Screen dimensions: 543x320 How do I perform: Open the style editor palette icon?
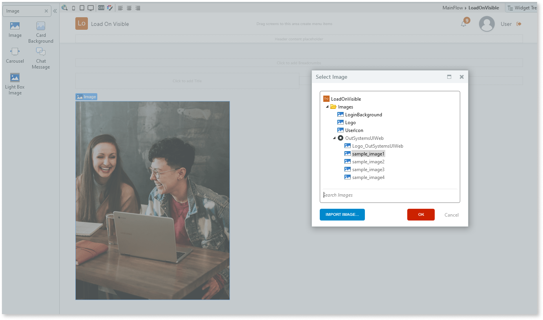pyautogui.click(x=109, y=7)
